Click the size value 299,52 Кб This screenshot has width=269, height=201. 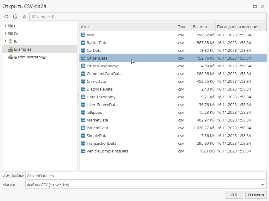tap(206, 35)
